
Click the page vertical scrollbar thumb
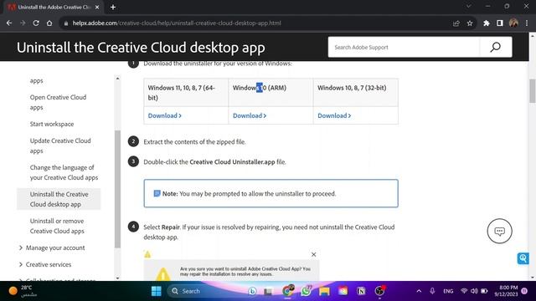tap(533, 90)
